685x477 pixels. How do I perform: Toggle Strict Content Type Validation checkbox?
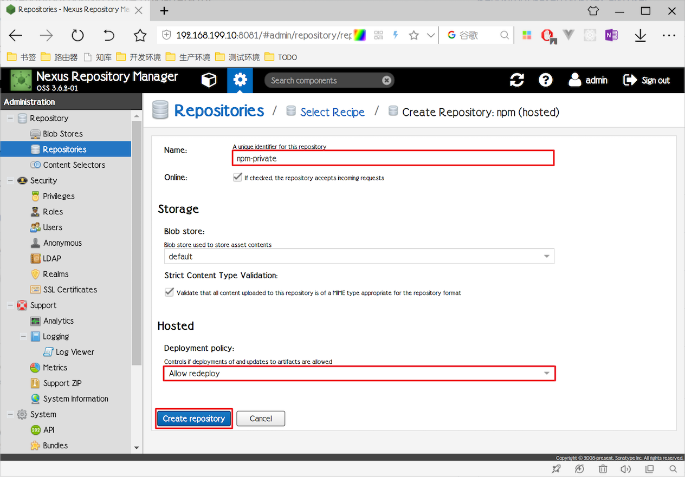click(x=169, y=292)
